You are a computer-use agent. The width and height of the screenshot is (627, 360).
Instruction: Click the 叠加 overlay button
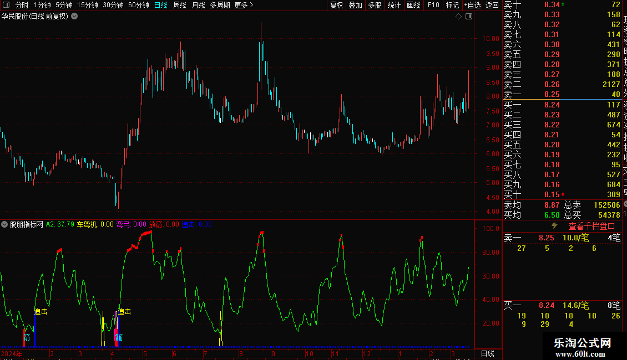tap(355, 5)
